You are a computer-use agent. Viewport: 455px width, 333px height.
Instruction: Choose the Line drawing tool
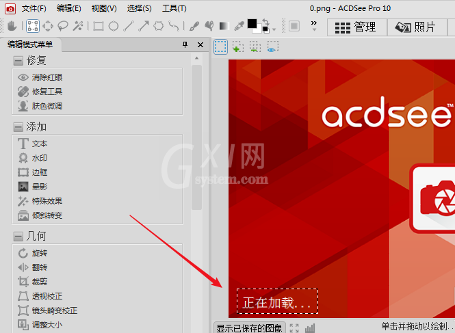point(129,26)
